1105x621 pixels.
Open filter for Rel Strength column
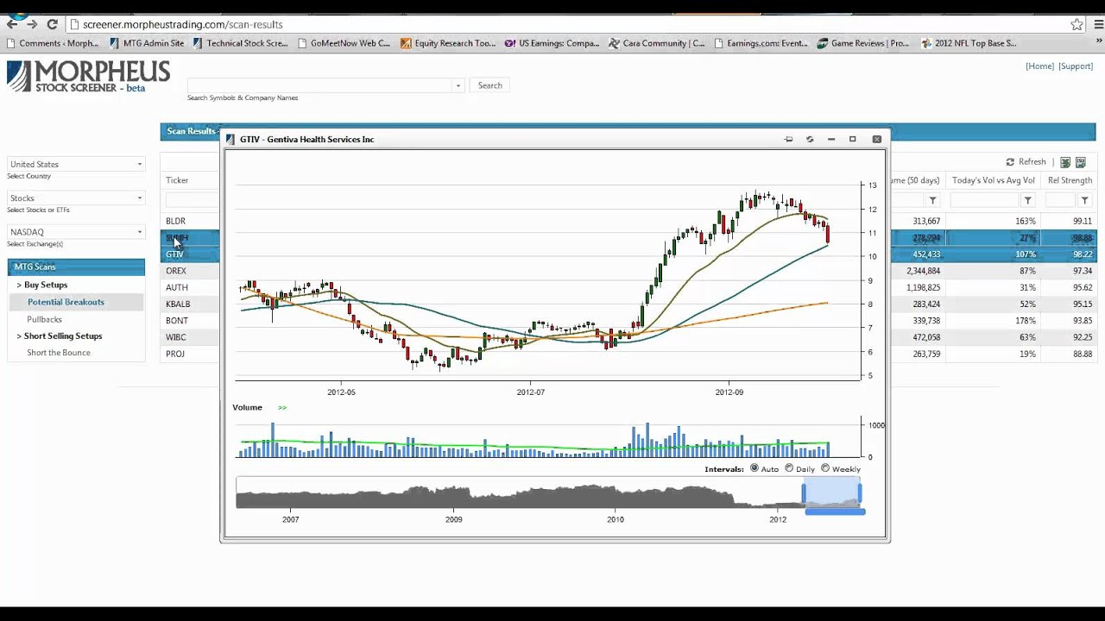tap(1085, 200)
